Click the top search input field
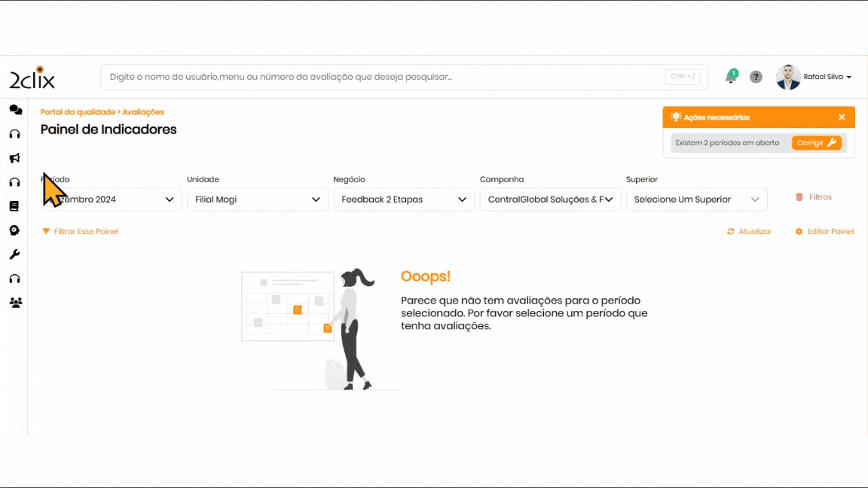Viewport: 868px width, 488px height. point(384,77)
